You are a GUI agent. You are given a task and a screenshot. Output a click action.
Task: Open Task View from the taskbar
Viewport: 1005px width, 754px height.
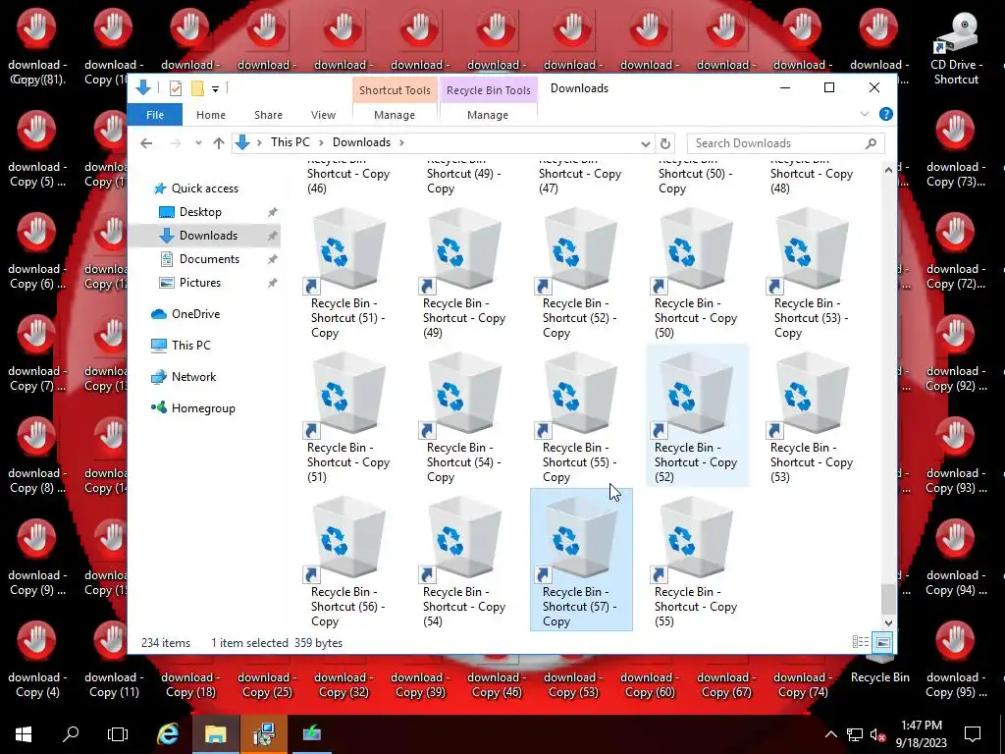118,734
